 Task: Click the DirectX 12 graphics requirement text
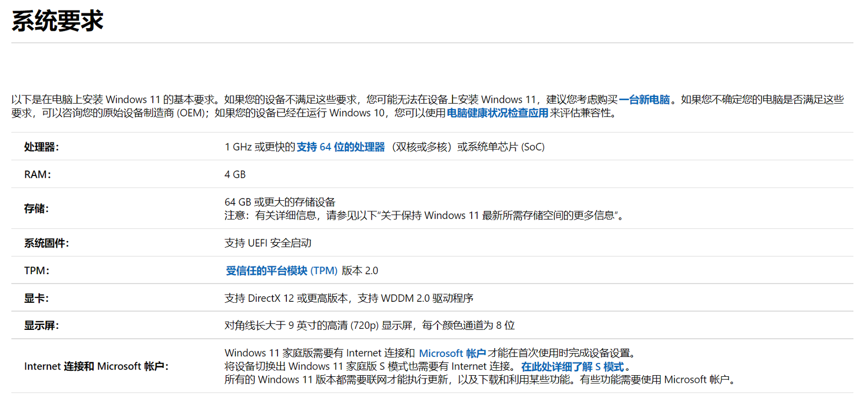click(x=349, y=298)
